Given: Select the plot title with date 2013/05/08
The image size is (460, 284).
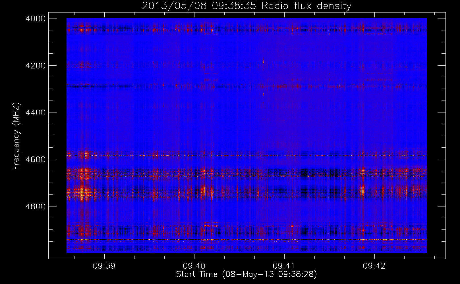Looking at the screenshot, I should (x=246, y=6).
